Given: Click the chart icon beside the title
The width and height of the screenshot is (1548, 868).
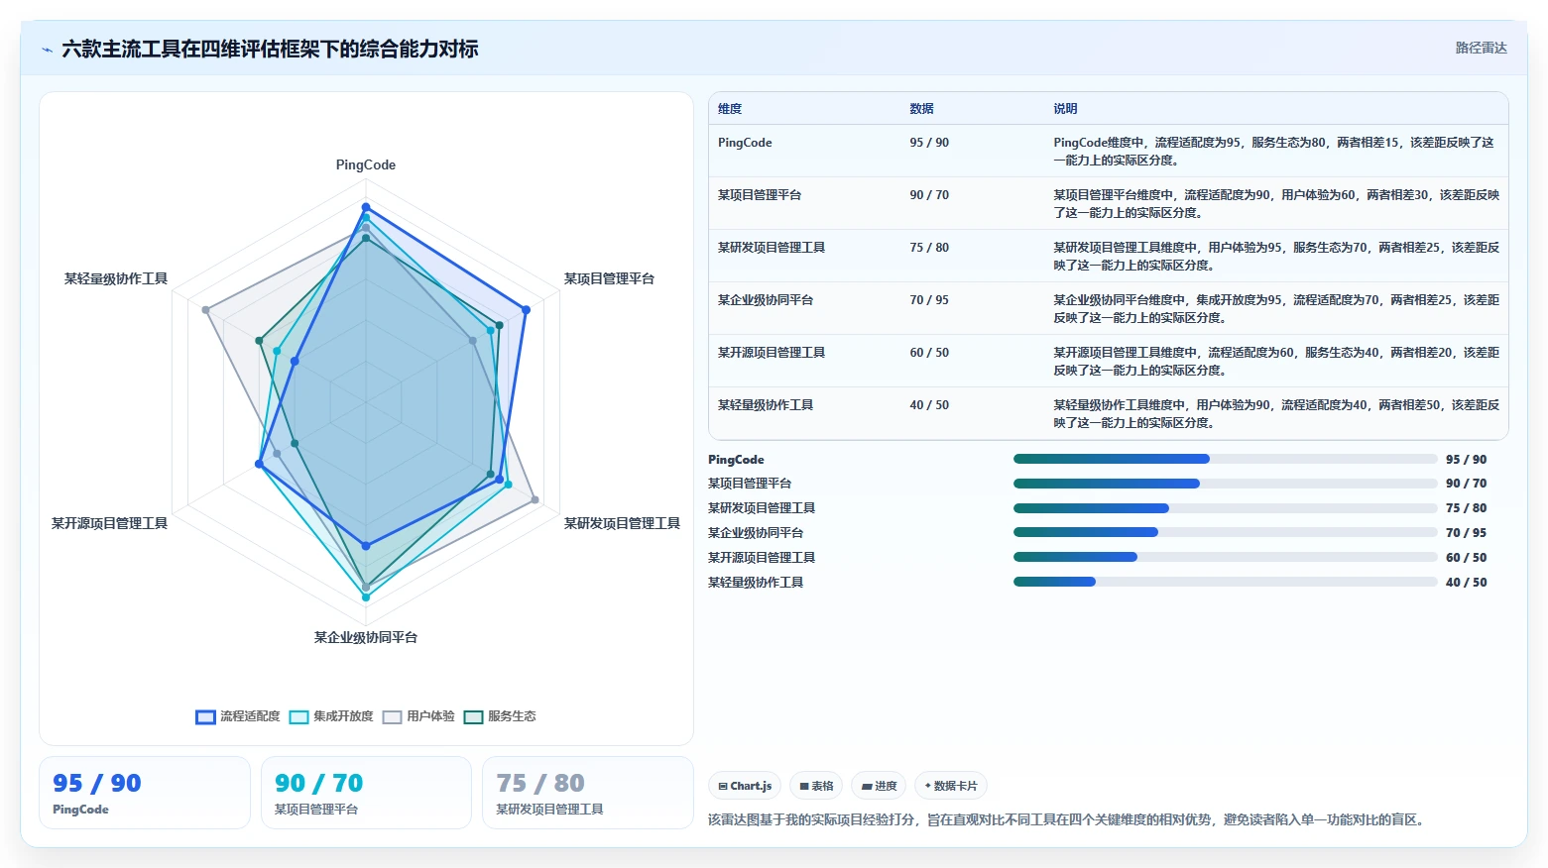Looking at the screenshot, I should (47, 50).
